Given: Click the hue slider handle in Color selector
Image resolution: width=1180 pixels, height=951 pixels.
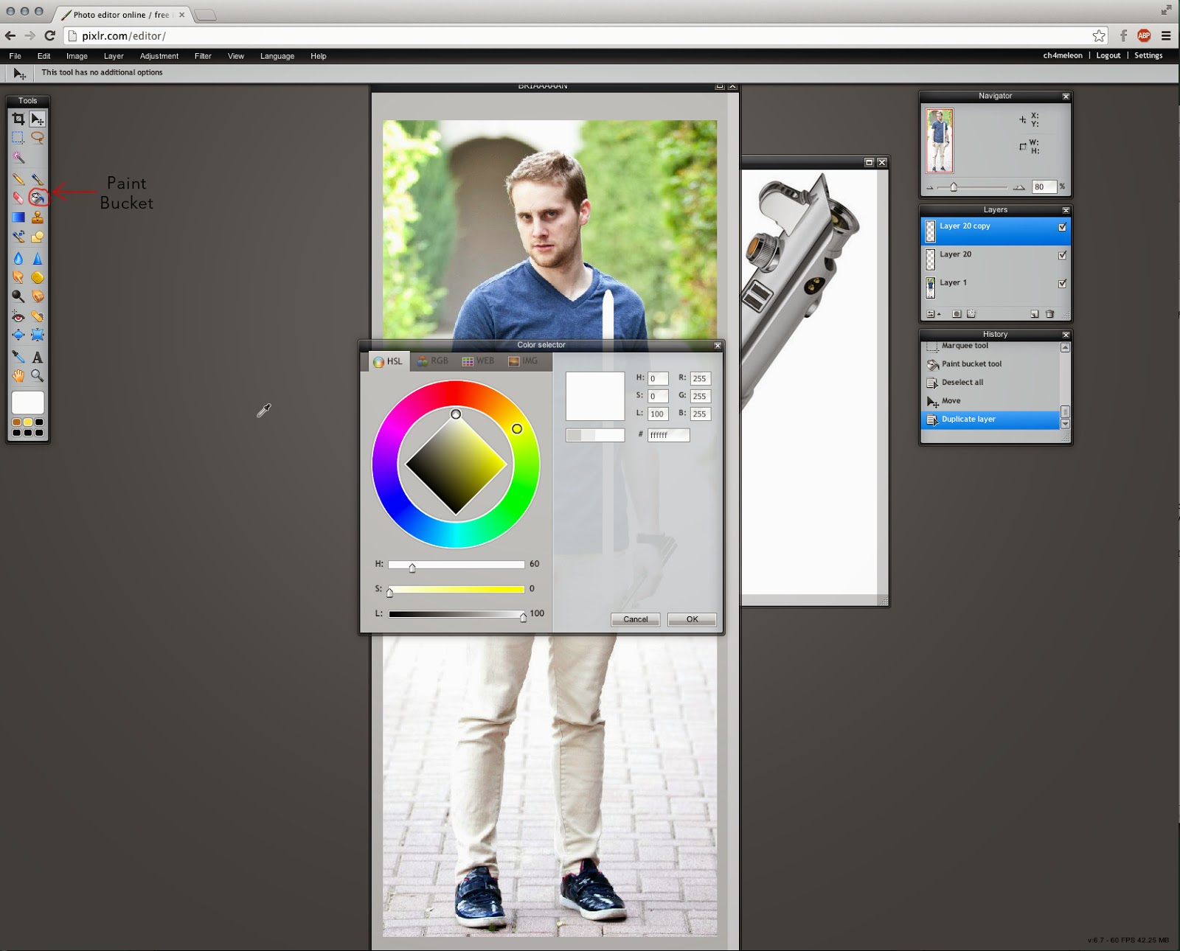Looking at the screenshot, I should [x=412, y=567].
